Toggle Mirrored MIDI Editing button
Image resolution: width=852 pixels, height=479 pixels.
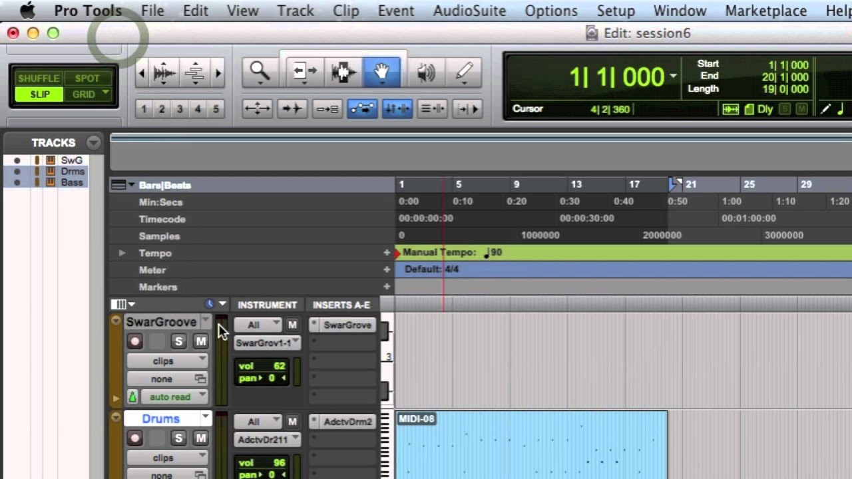point(327,108)
